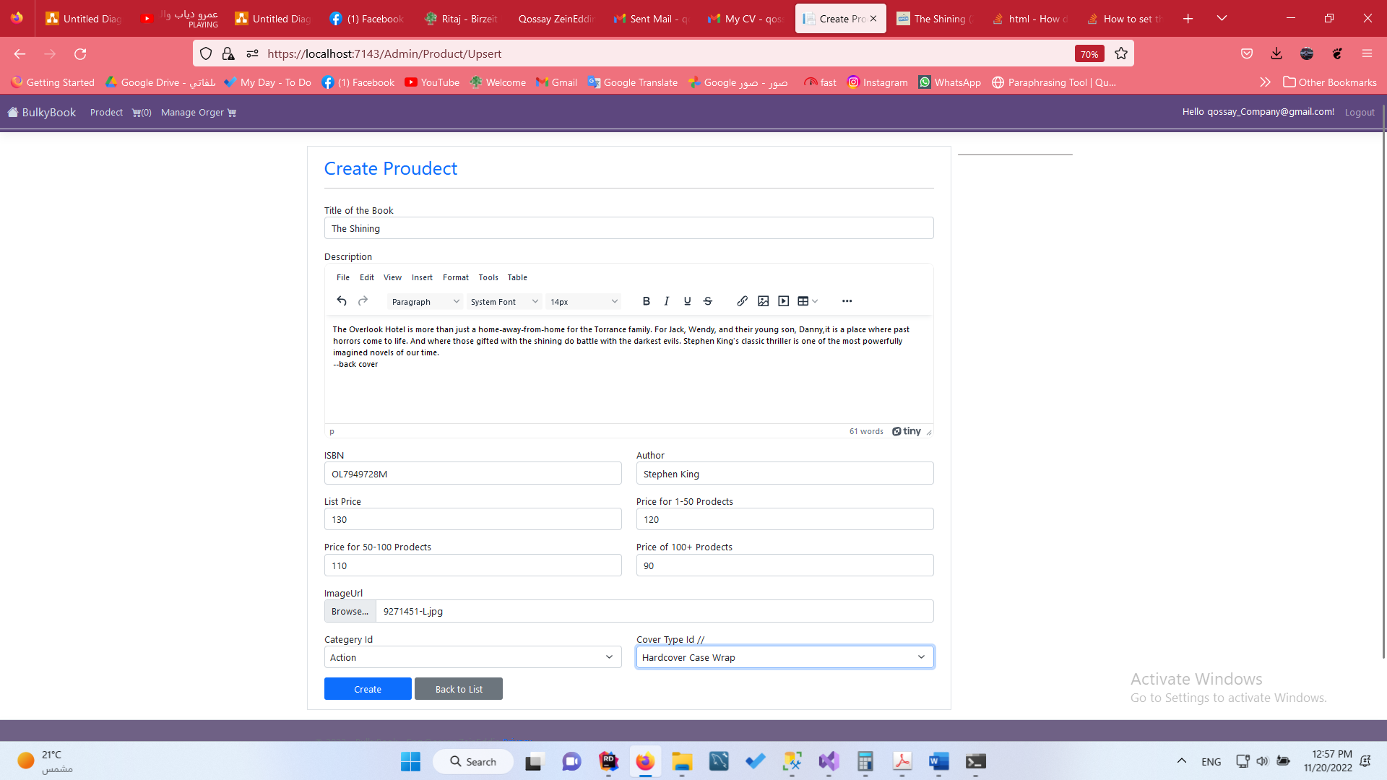Open the shopping cart icon in the navbar

[x=141, y=112]
